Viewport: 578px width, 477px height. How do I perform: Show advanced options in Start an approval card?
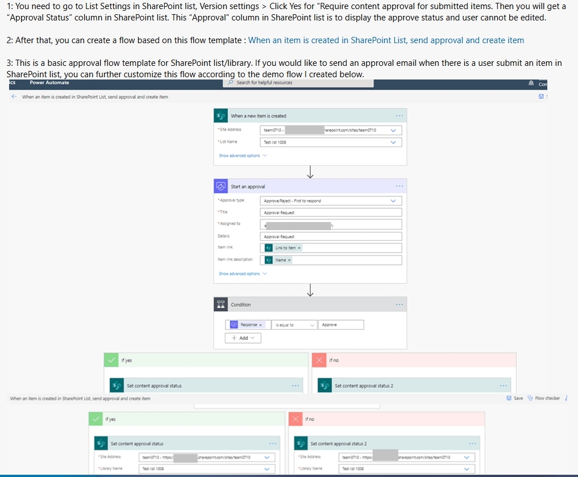(243, 274)
